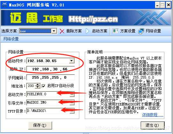Click the 启动网卡 192.168.30.65 combo box
The height and width of the screenshot is (134, 173).
click(51, 61)
